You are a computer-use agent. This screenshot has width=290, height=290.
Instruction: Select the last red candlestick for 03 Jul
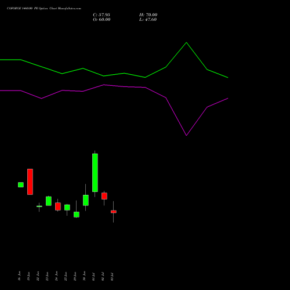click(x=114, y=212)
